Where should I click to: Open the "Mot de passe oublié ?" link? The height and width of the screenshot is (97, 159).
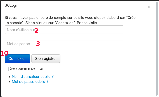tap(30, 82)
